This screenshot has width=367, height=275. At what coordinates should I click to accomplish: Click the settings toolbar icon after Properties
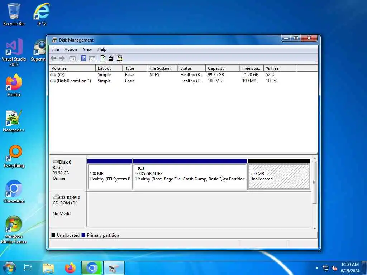point(120,58)
